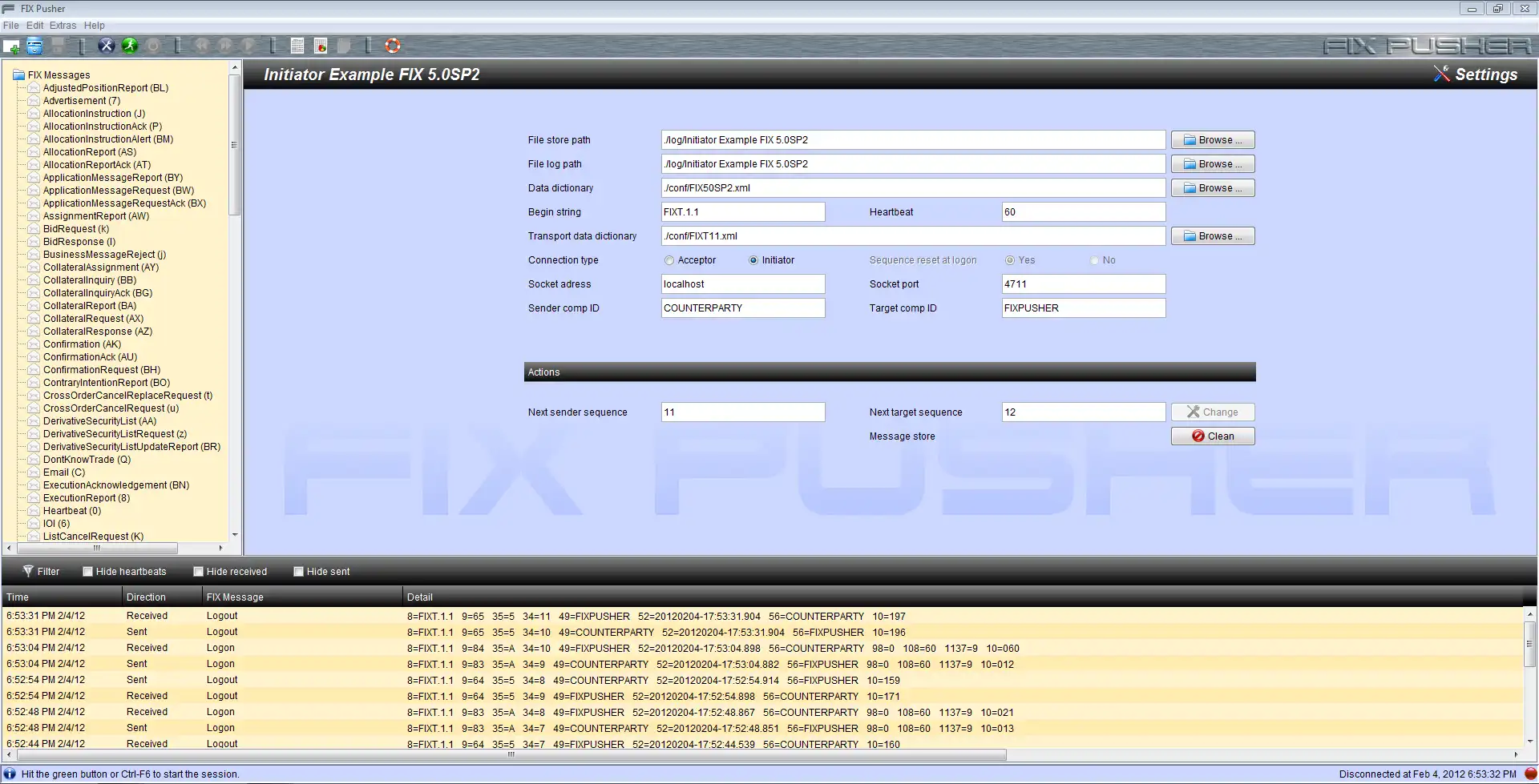This screenshot has width=1539, height=784.
Task: Click the greyed-out rewind toolbar icon
Action: 201,46
